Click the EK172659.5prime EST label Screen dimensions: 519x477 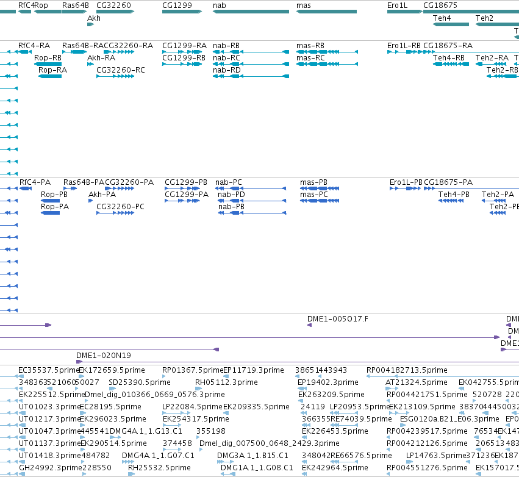pos(112,370)
